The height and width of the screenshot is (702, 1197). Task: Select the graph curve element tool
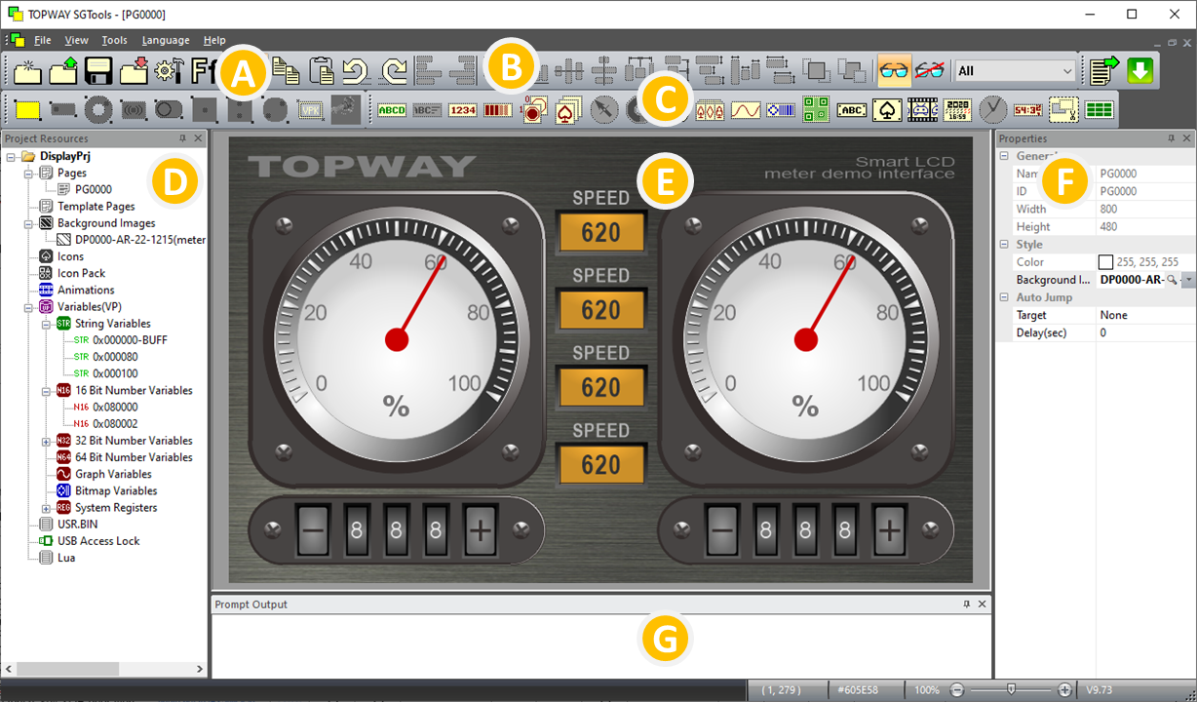[746, 109]
